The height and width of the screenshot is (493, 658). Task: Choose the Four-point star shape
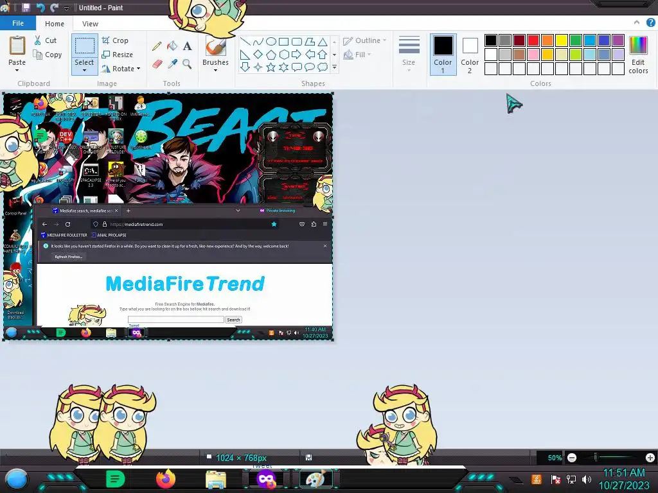258,67
